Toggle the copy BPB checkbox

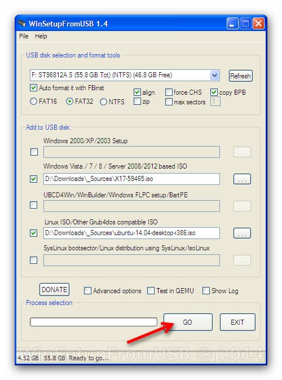pos(214,92)
